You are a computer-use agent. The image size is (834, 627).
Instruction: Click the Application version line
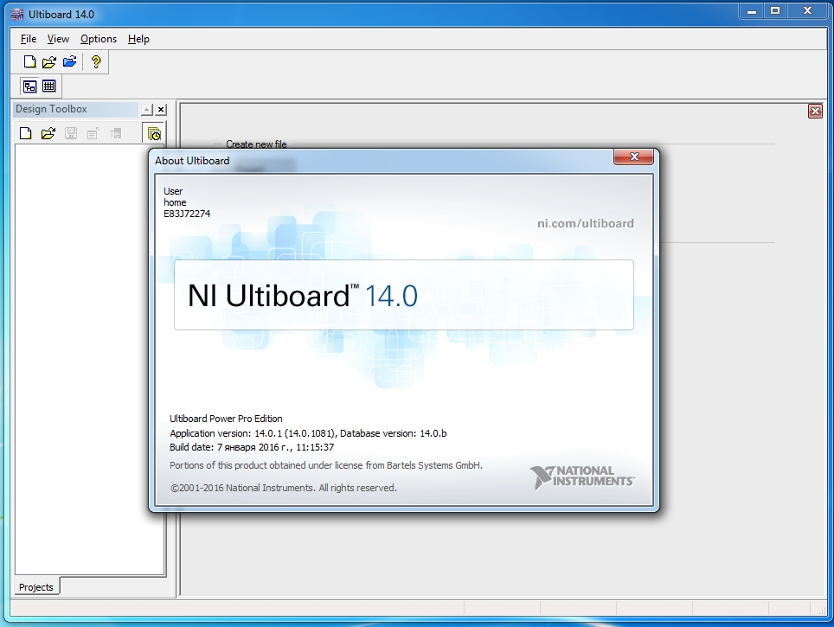click(308, 433)
